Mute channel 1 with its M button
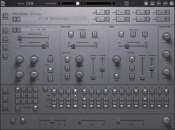This screenshot has height=130, width=175. (108, 12)
